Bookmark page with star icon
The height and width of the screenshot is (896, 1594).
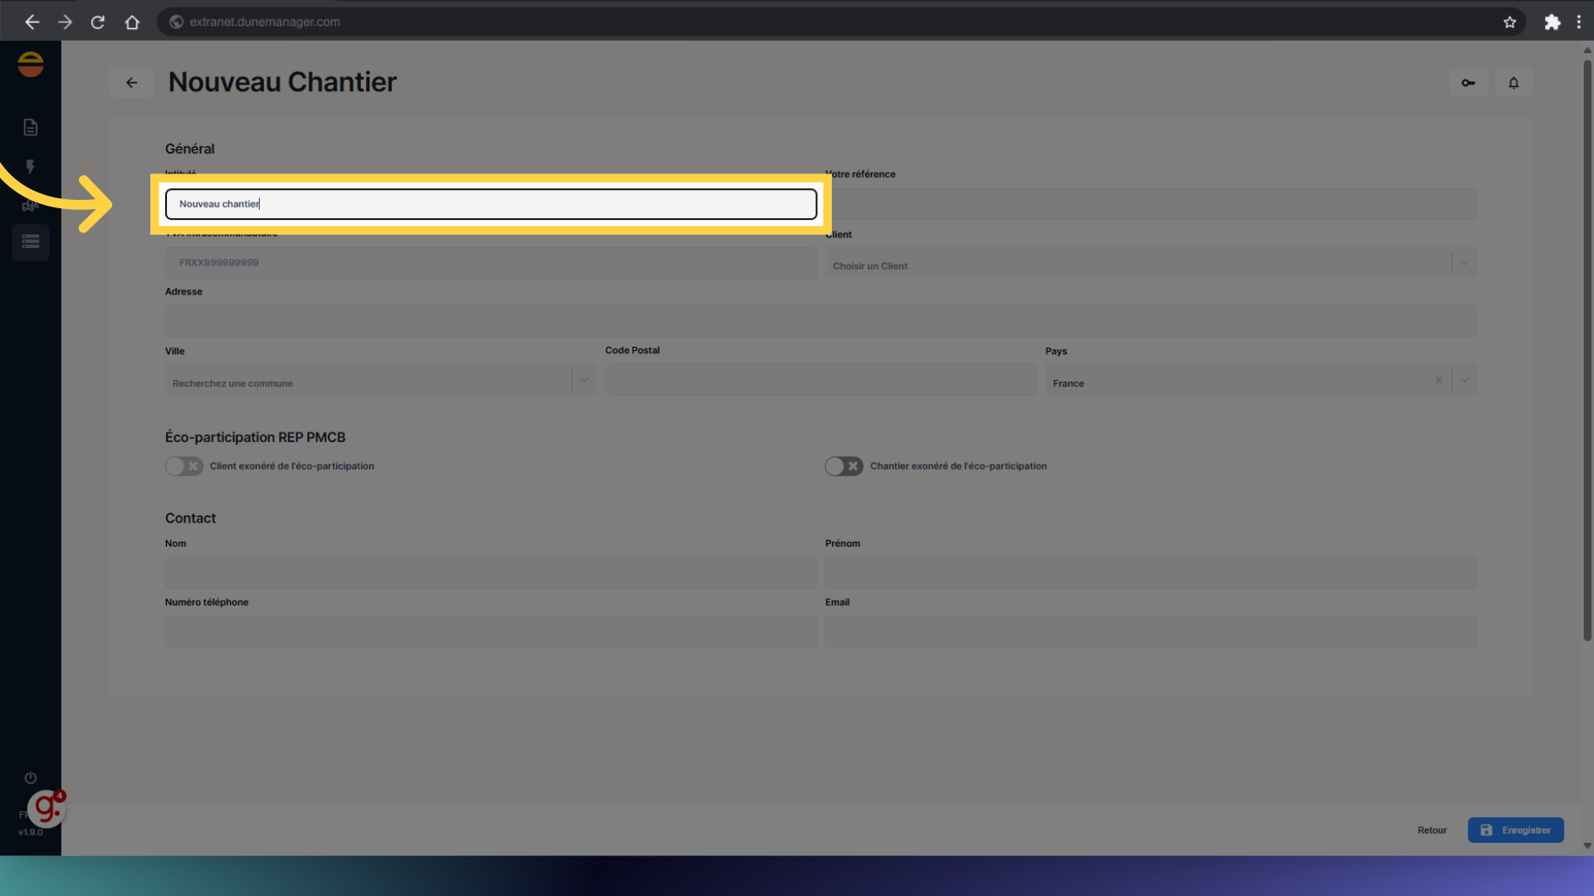tap(1509, 22)
